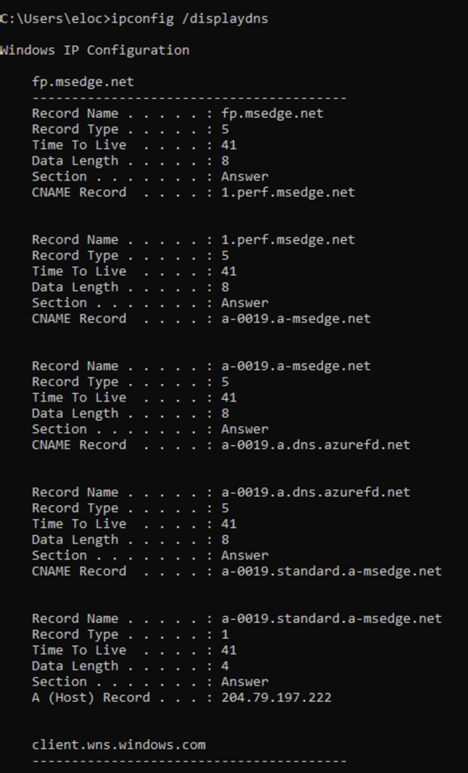Click the CNAME Record value a-0019.a-msedge.net
Viewport: 468px width, 773px height.
296,319
